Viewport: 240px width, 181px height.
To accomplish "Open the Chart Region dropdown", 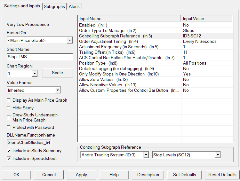I will click(35, 74).
